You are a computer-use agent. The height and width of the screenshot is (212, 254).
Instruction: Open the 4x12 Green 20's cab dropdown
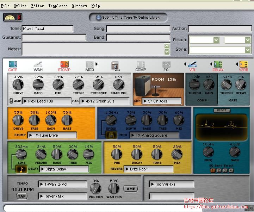pyautogui.click(x=105, y=101)
